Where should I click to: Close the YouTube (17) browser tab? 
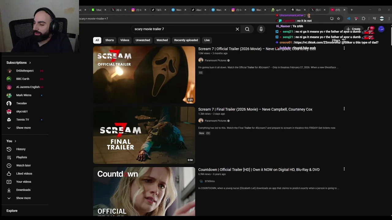(x=344, y=10)
